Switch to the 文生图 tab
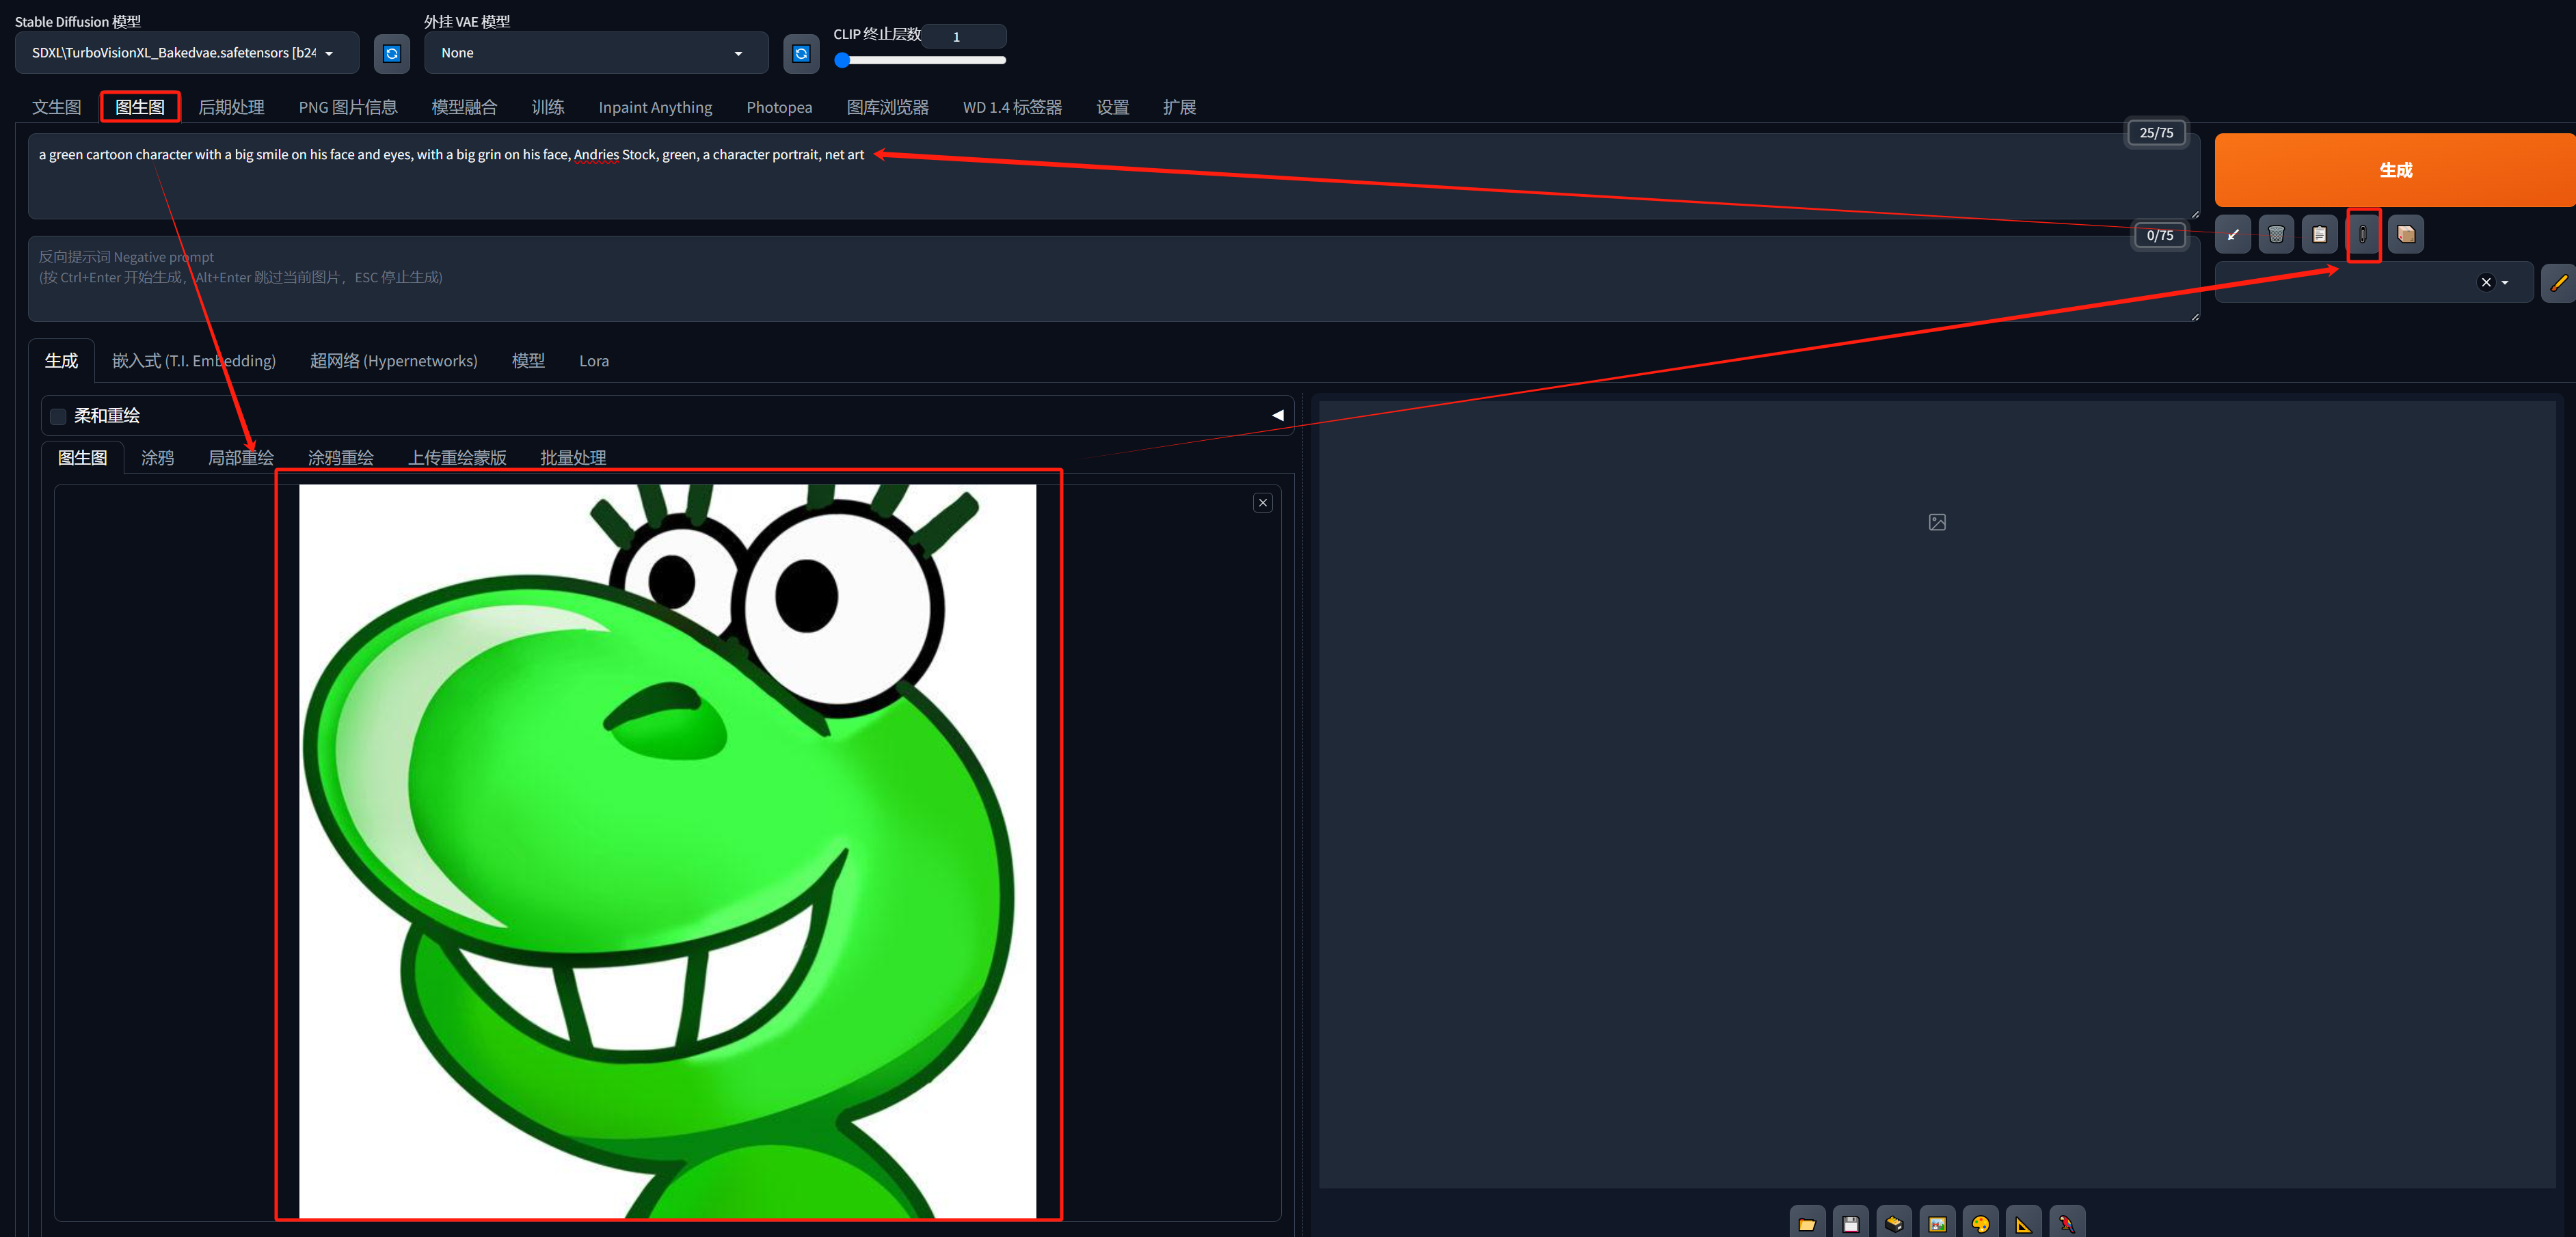Viewport: 2576px width, 1237px height. coord(56,107)
